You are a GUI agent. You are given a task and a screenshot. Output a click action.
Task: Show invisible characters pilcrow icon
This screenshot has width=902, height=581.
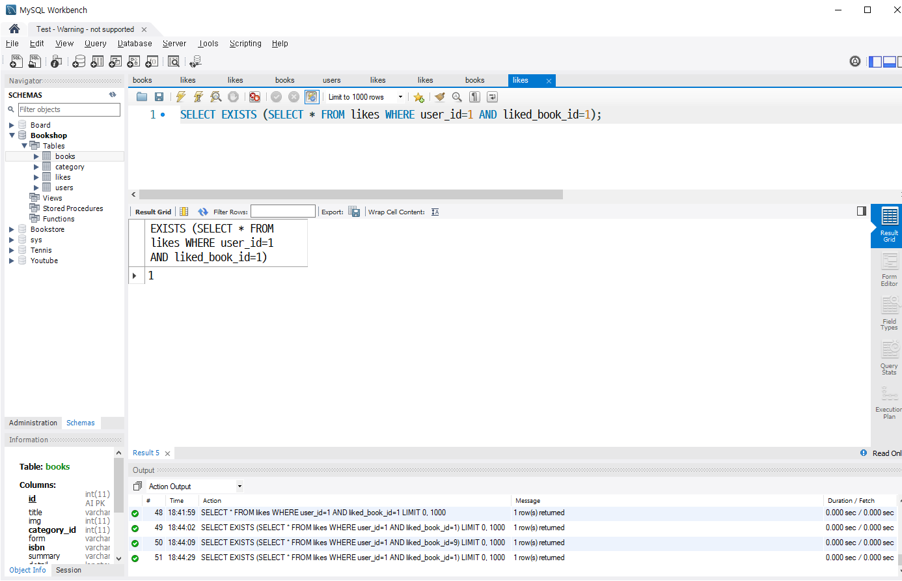click(x=475, y=97)
